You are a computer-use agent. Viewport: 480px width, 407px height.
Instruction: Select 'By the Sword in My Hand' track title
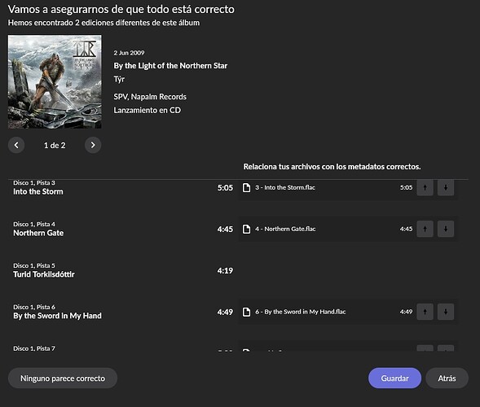[x=57, y=316]
